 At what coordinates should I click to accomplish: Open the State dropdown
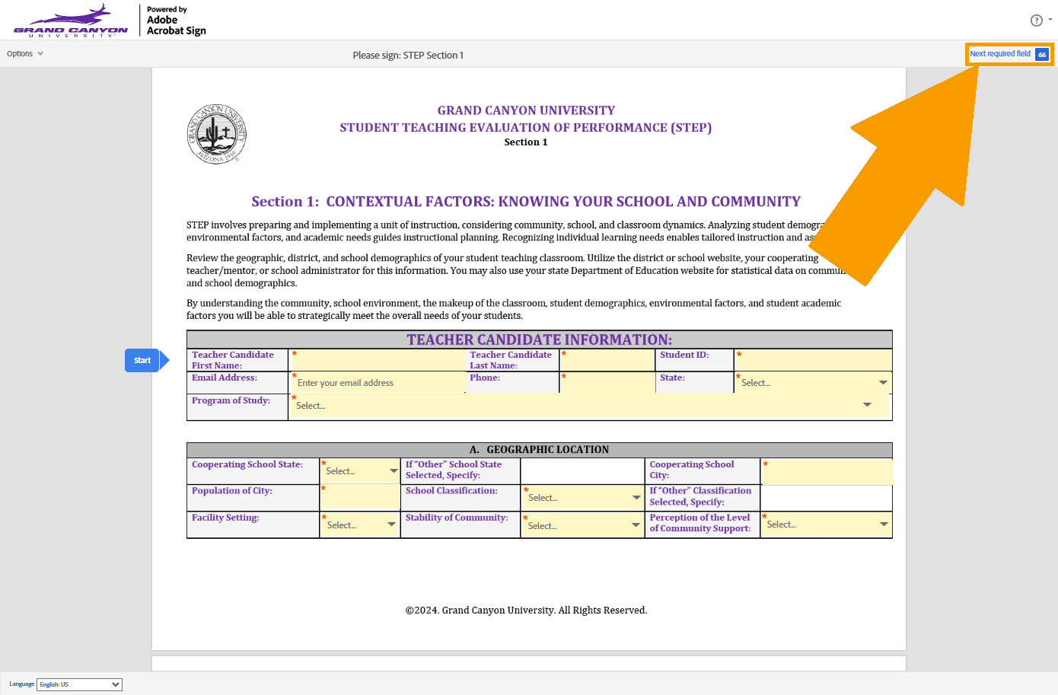pos(813,383)
